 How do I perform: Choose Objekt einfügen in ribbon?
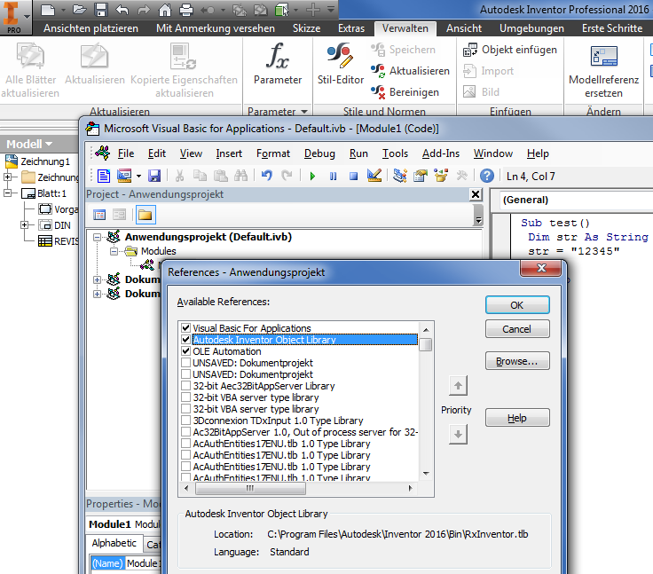coord(510,50)
